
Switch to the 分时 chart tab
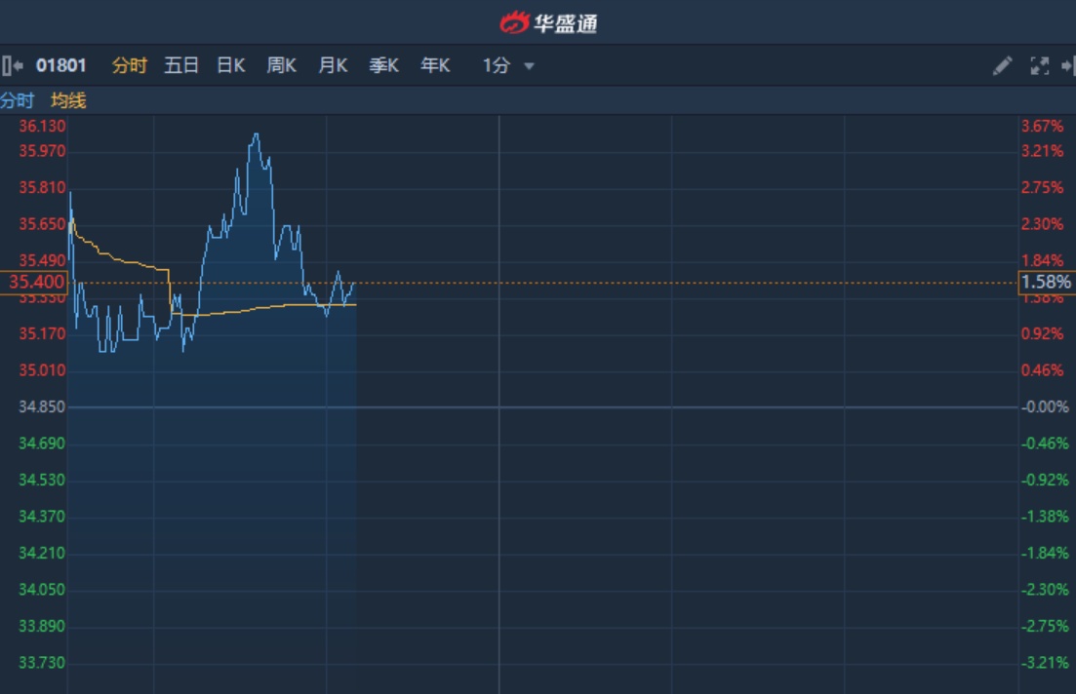(x=129, y=66)
